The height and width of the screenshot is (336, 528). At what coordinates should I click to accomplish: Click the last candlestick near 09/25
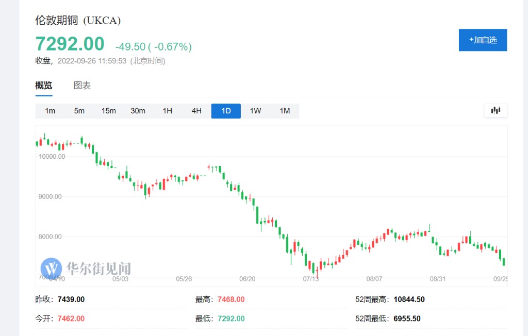[x=503, y=262]
